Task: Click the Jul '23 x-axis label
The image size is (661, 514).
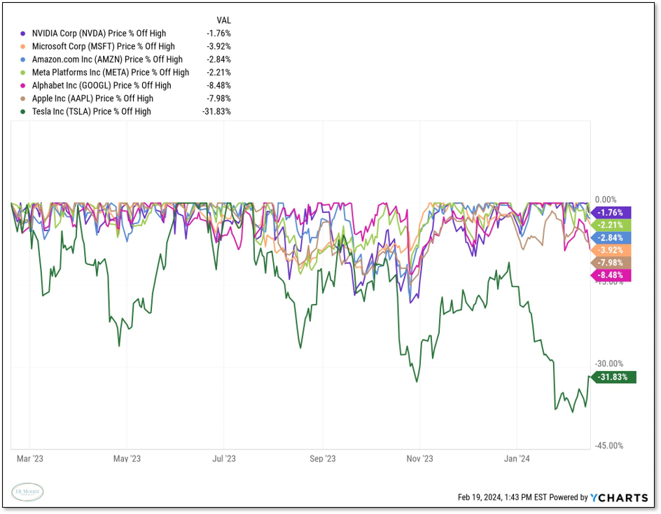Action: pyautogui.click(x=224, y=459)
